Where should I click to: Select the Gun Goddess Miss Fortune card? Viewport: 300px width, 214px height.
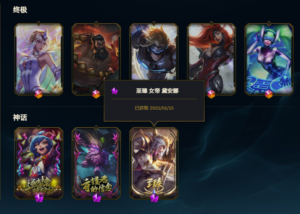(x=211, y=59)
